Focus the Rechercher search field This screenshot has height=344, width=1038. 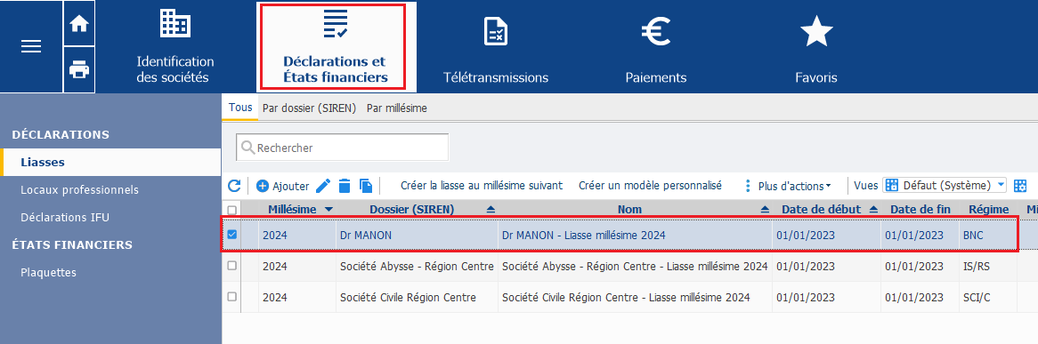point(342,148)
